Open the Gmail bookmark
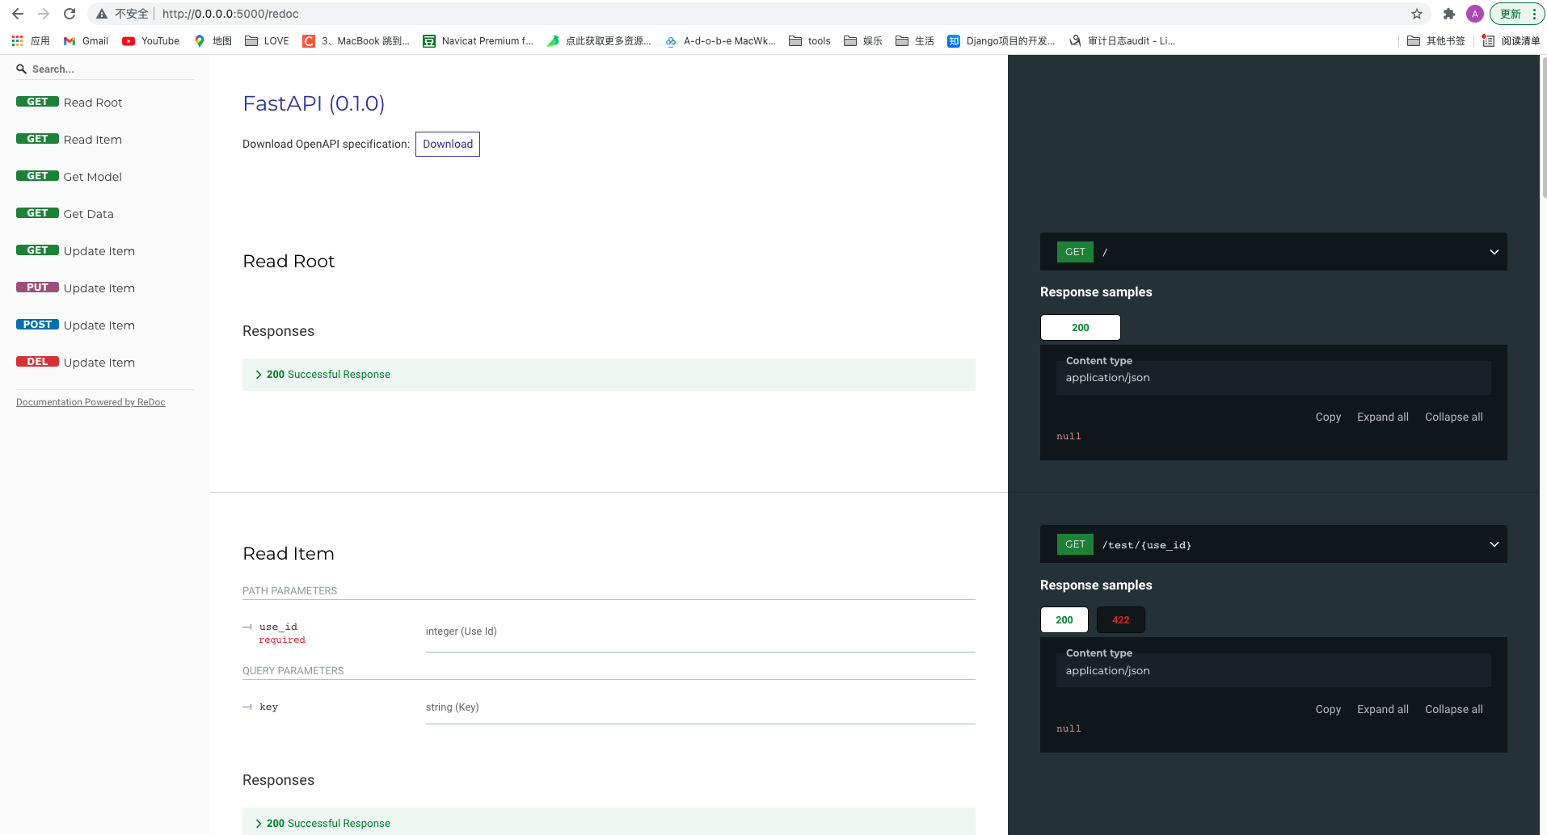The height and width of the screenshot is (835, 1547). [86, 41]
